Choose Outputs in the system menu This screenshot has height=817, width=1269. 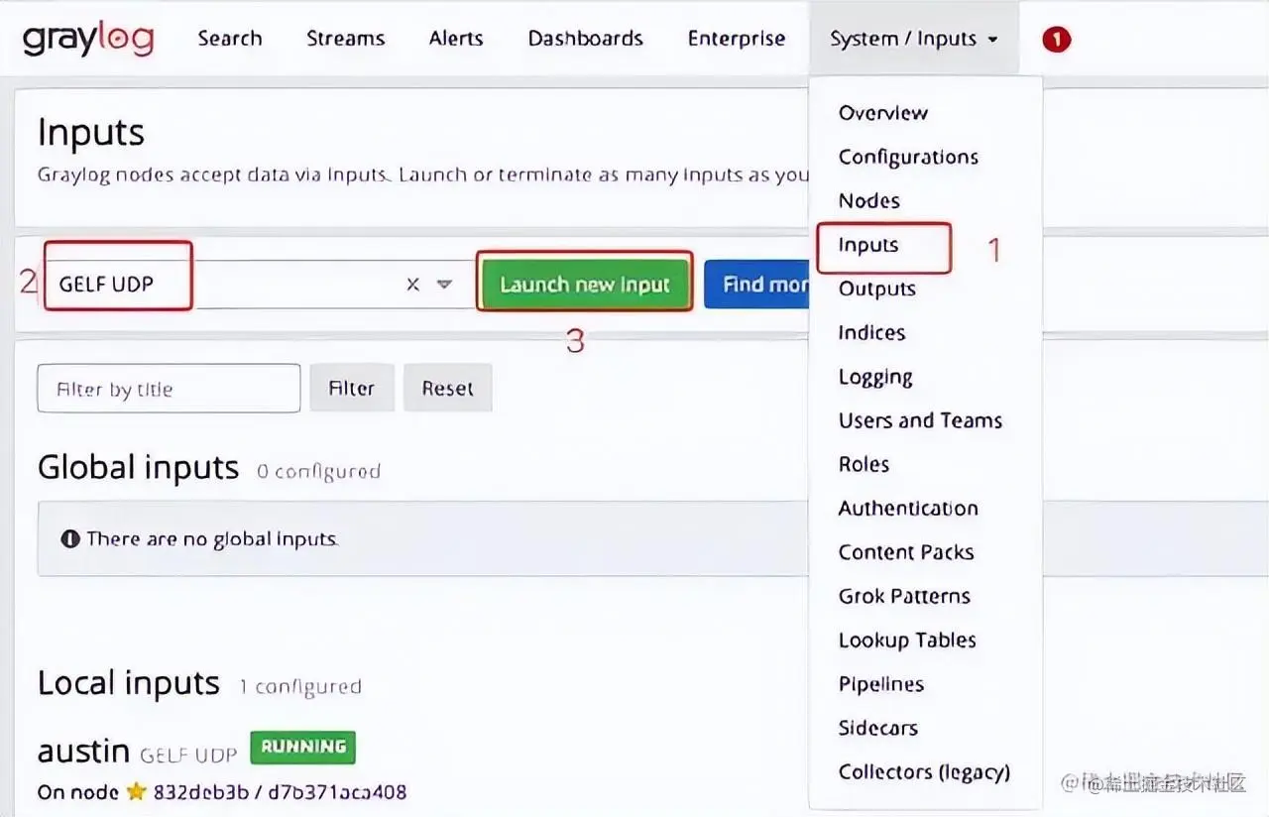[876, 289]
